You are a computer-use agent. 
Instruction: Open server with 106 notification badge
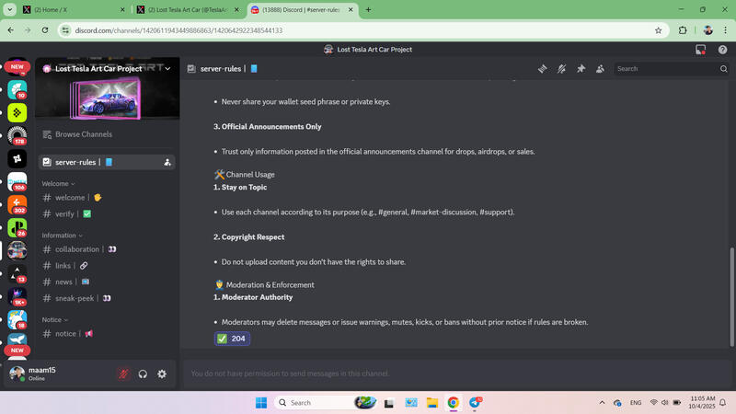17,181
